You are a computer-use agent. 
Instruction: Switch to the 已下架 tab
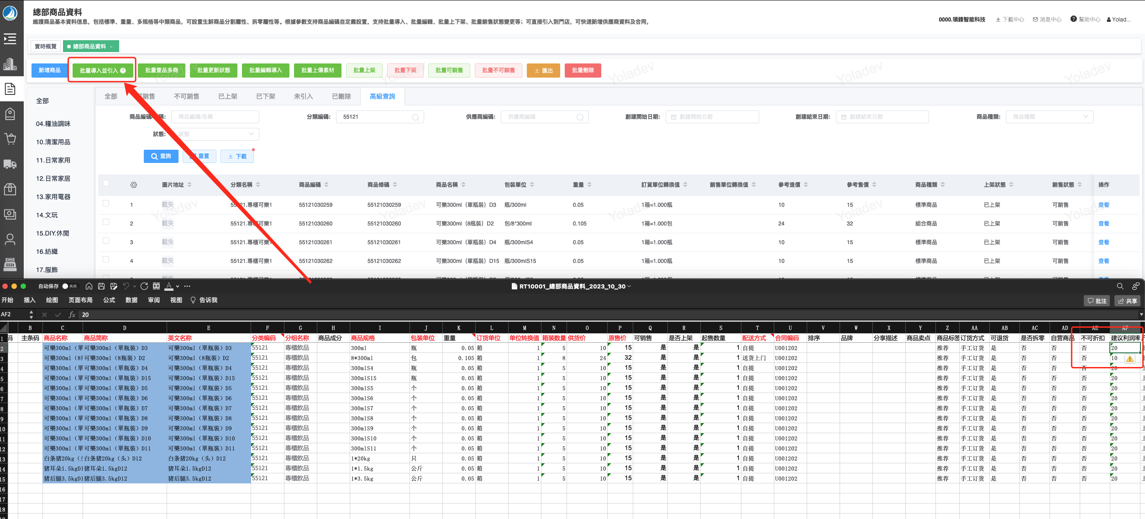(265, 96)
